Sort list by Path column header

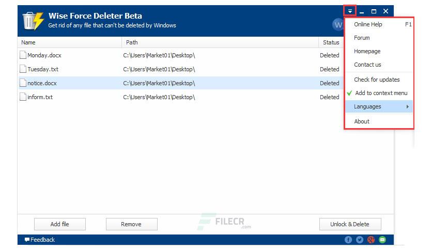(x=220, y=42)
